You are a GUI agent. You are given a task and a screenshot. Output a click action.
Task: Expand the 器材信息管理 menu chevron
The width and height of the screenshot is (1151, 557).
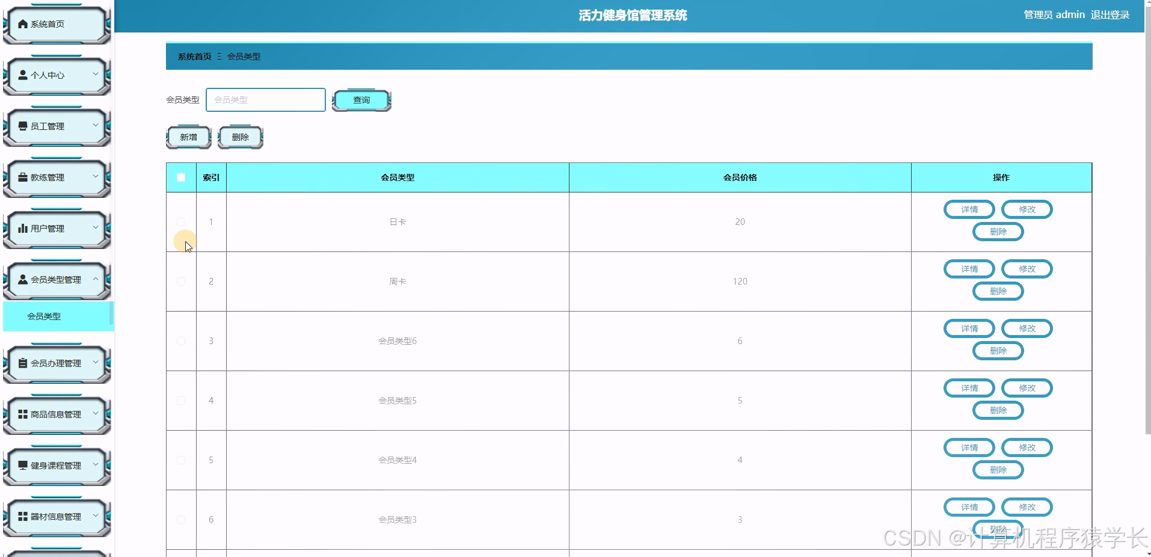click(x=95, y=515)
